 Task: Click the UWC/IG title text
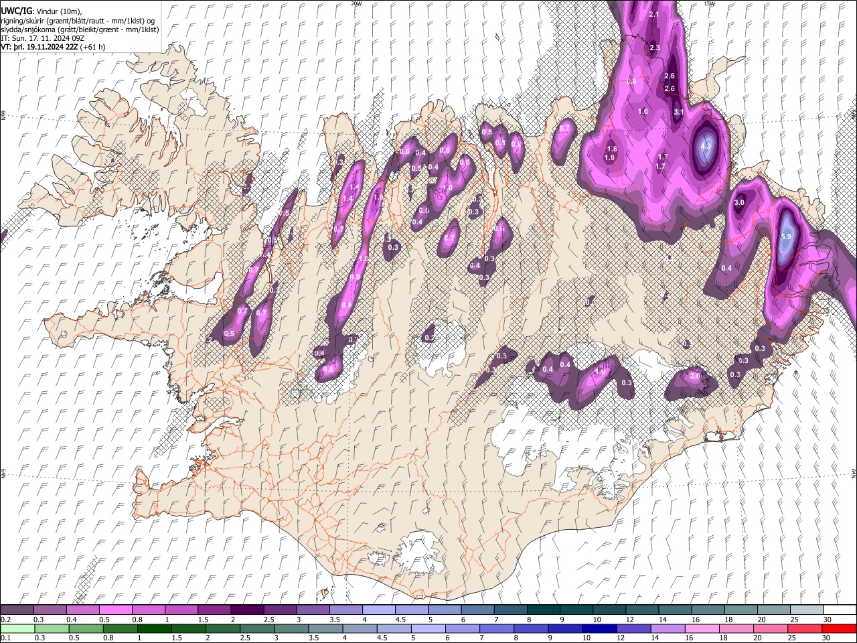click(x=15, y=11)
